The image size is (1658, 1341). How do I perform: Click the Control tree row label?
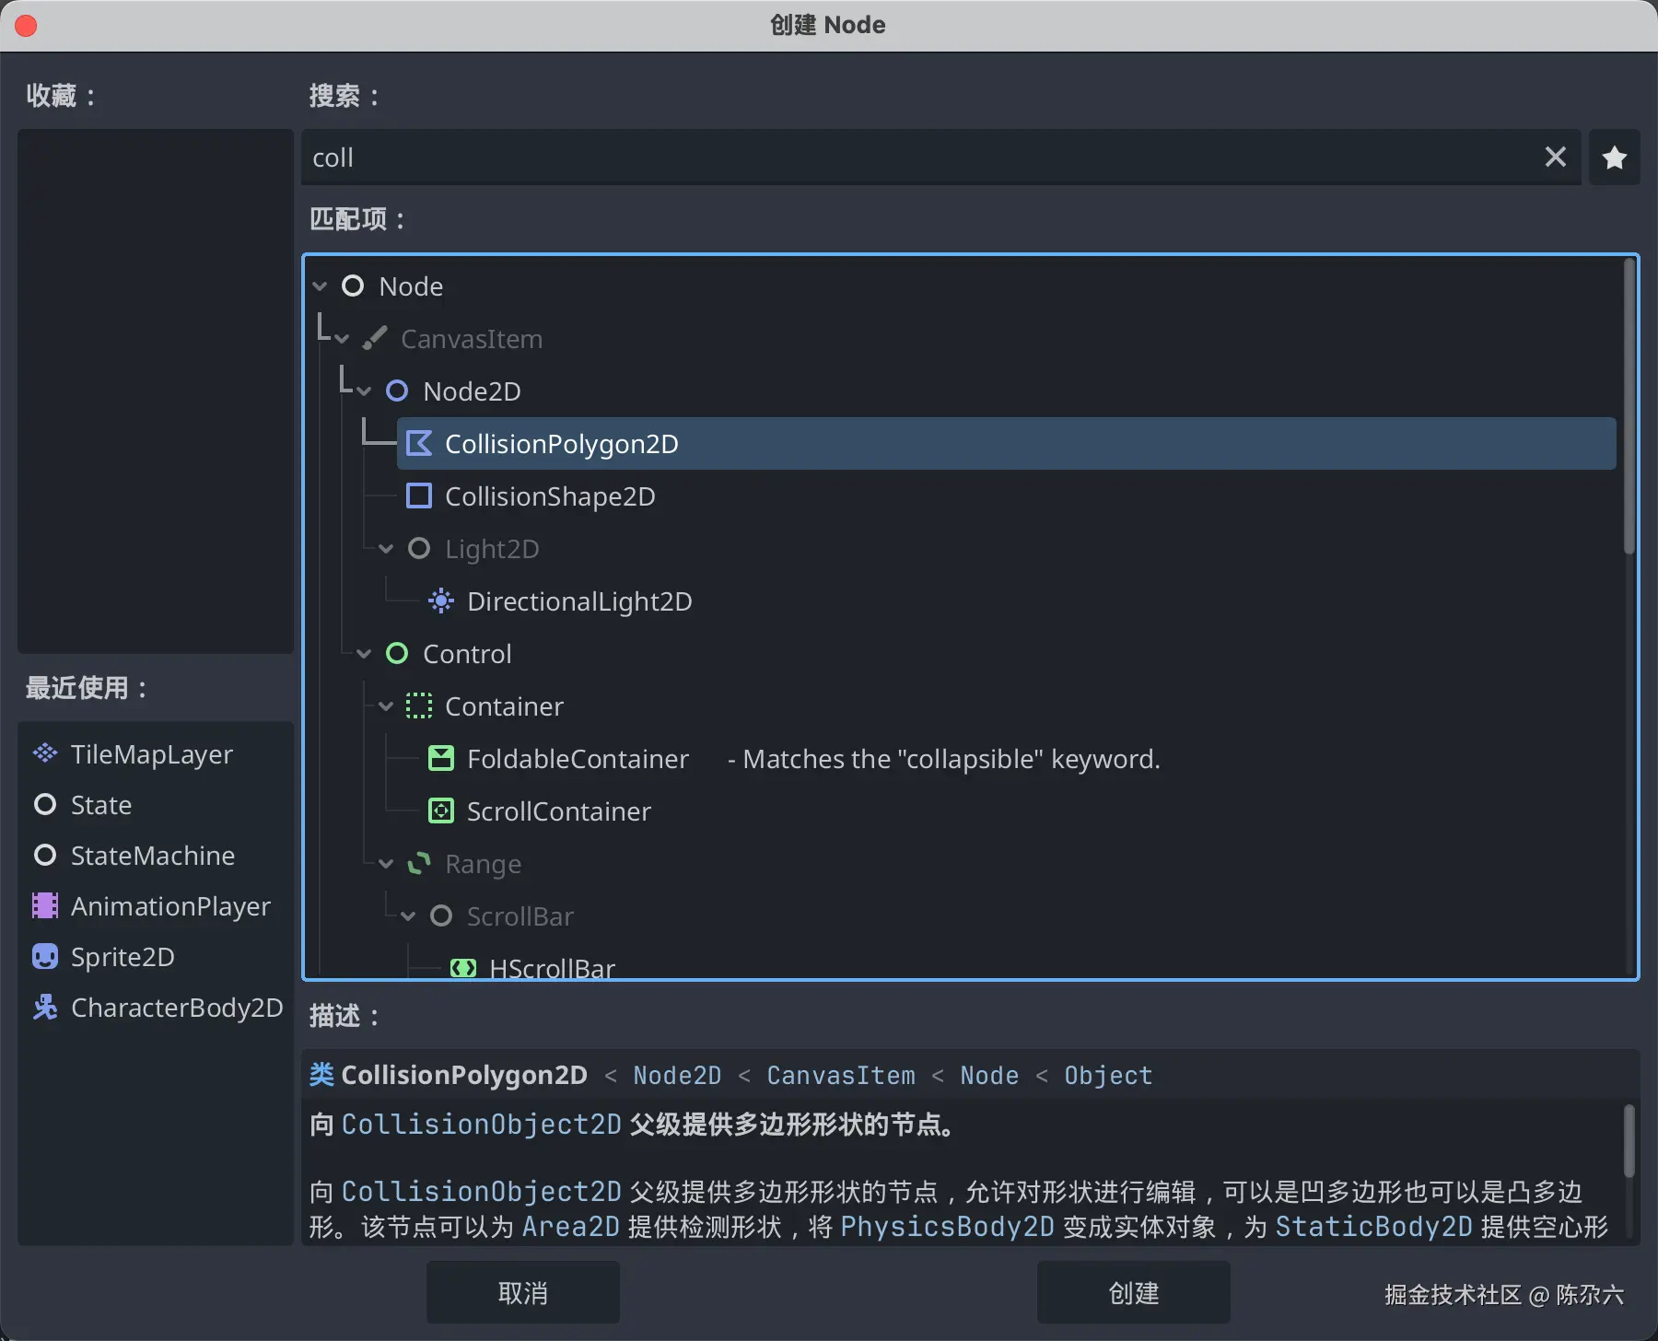pyautogui.click(x=467, y=654)
